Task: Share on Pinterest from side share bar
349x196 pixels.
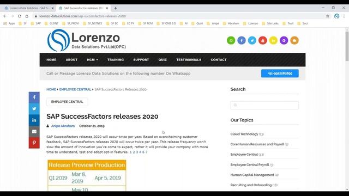Action: tap(34, 143)
